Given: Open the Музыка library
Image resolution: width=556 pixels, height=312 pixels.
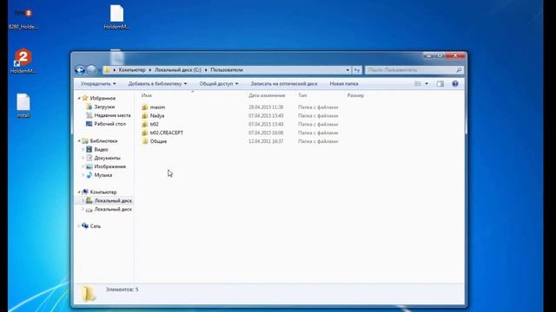Looking at the screenshot, I should [x=103, y=175].
